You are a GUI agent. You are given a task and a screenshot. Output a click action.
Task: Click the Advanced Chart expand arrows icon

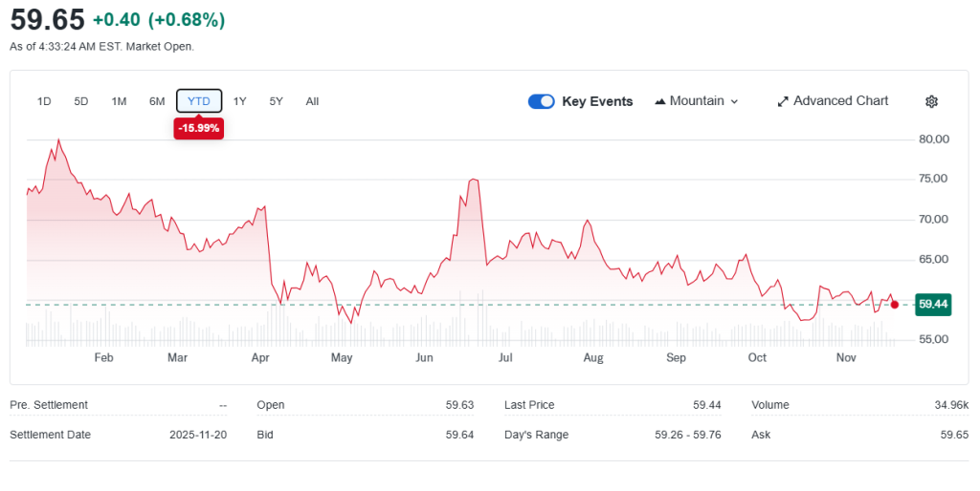coord(783,101)
